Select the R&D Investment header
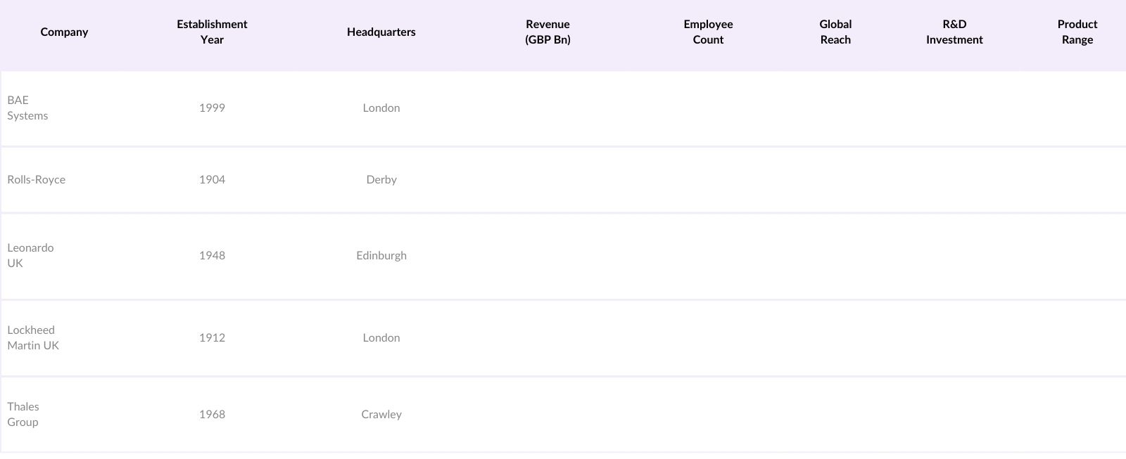This screenshot has width=1126, height=459. (x=954, y=32)
